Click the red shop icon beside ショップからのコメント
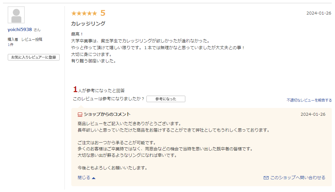Screen dimensions: 335x192 [80, 114]
